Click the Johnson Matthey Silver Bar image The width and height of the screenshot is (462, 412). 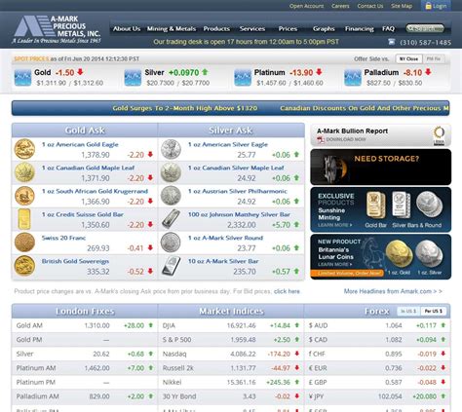tap(171, 219)
